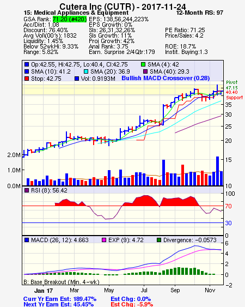Click the magenta EXP (9) legend square

[104, 240]
